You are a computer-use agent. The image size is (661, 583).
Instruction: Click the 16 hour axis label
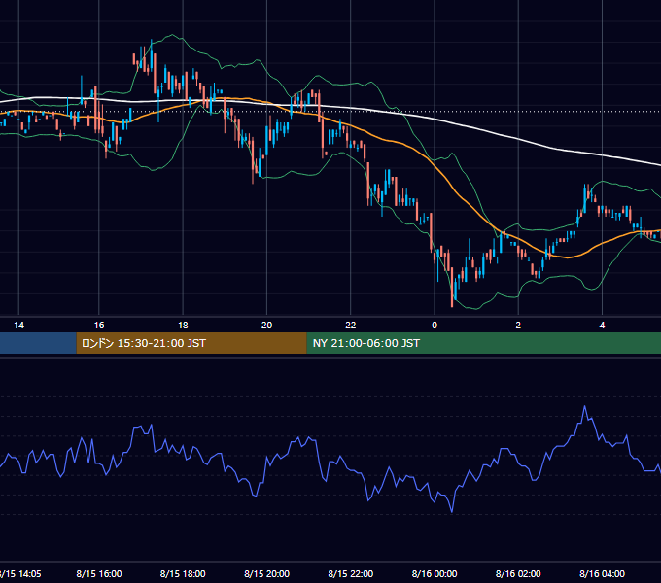tap(98, 326)
